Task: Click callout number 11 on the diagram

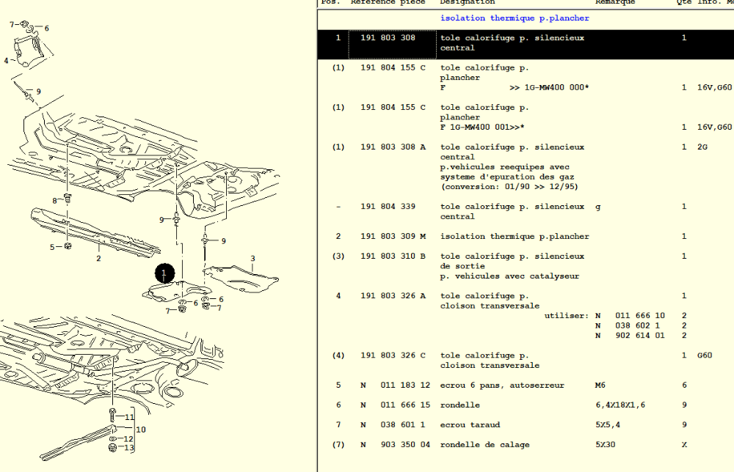Action: click(129, 417)
